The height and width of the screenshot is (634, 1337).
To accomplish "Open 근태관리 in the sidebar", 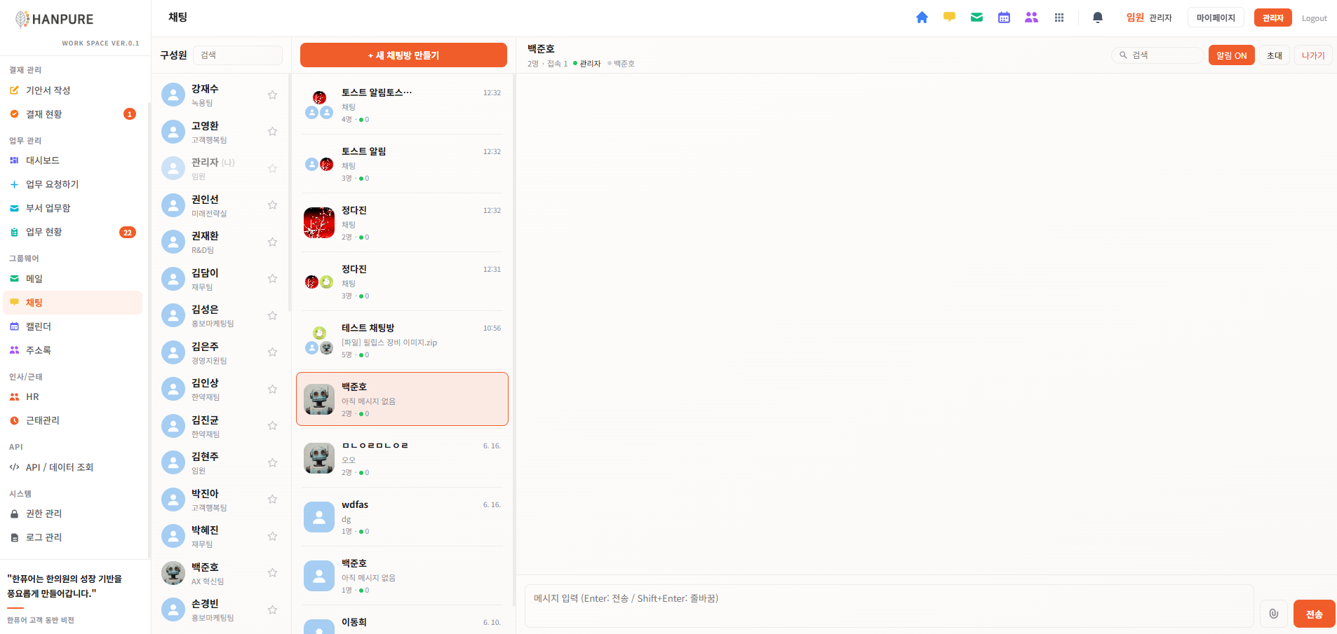I will coord(73,420).
